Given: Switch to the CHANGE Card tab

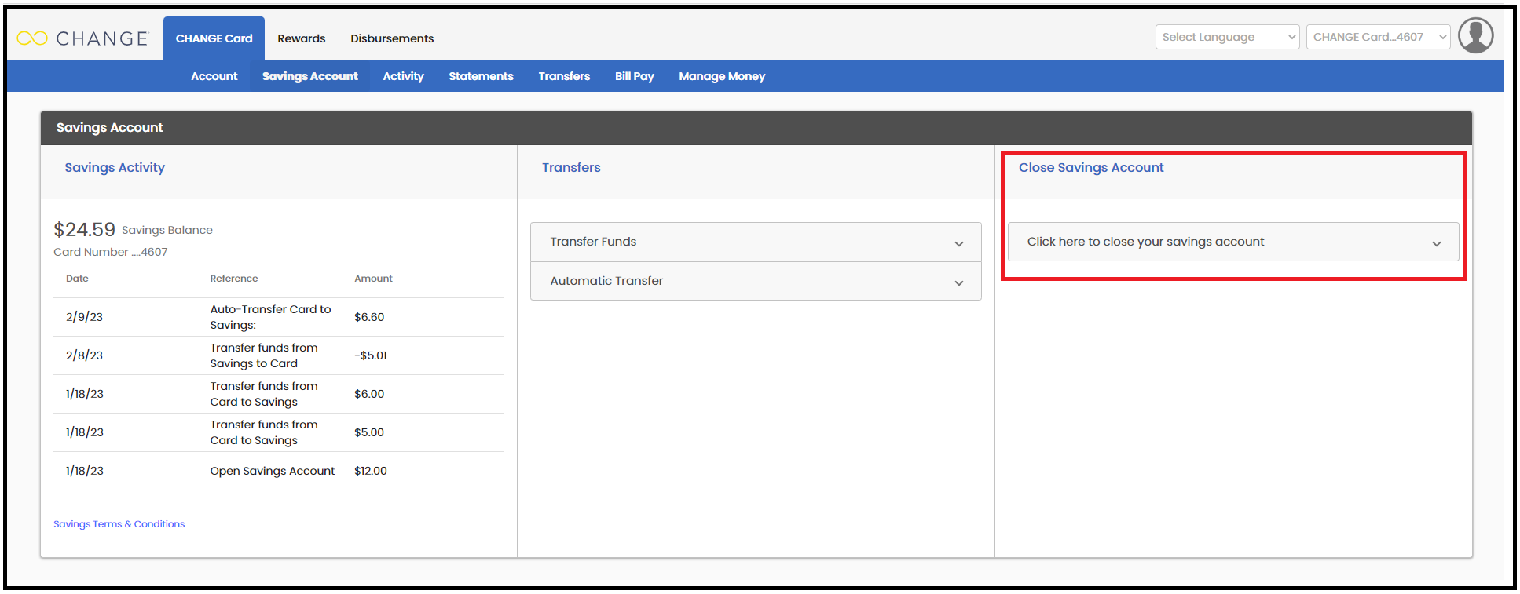Looking at the screenshot, I should tap(214, 38).
